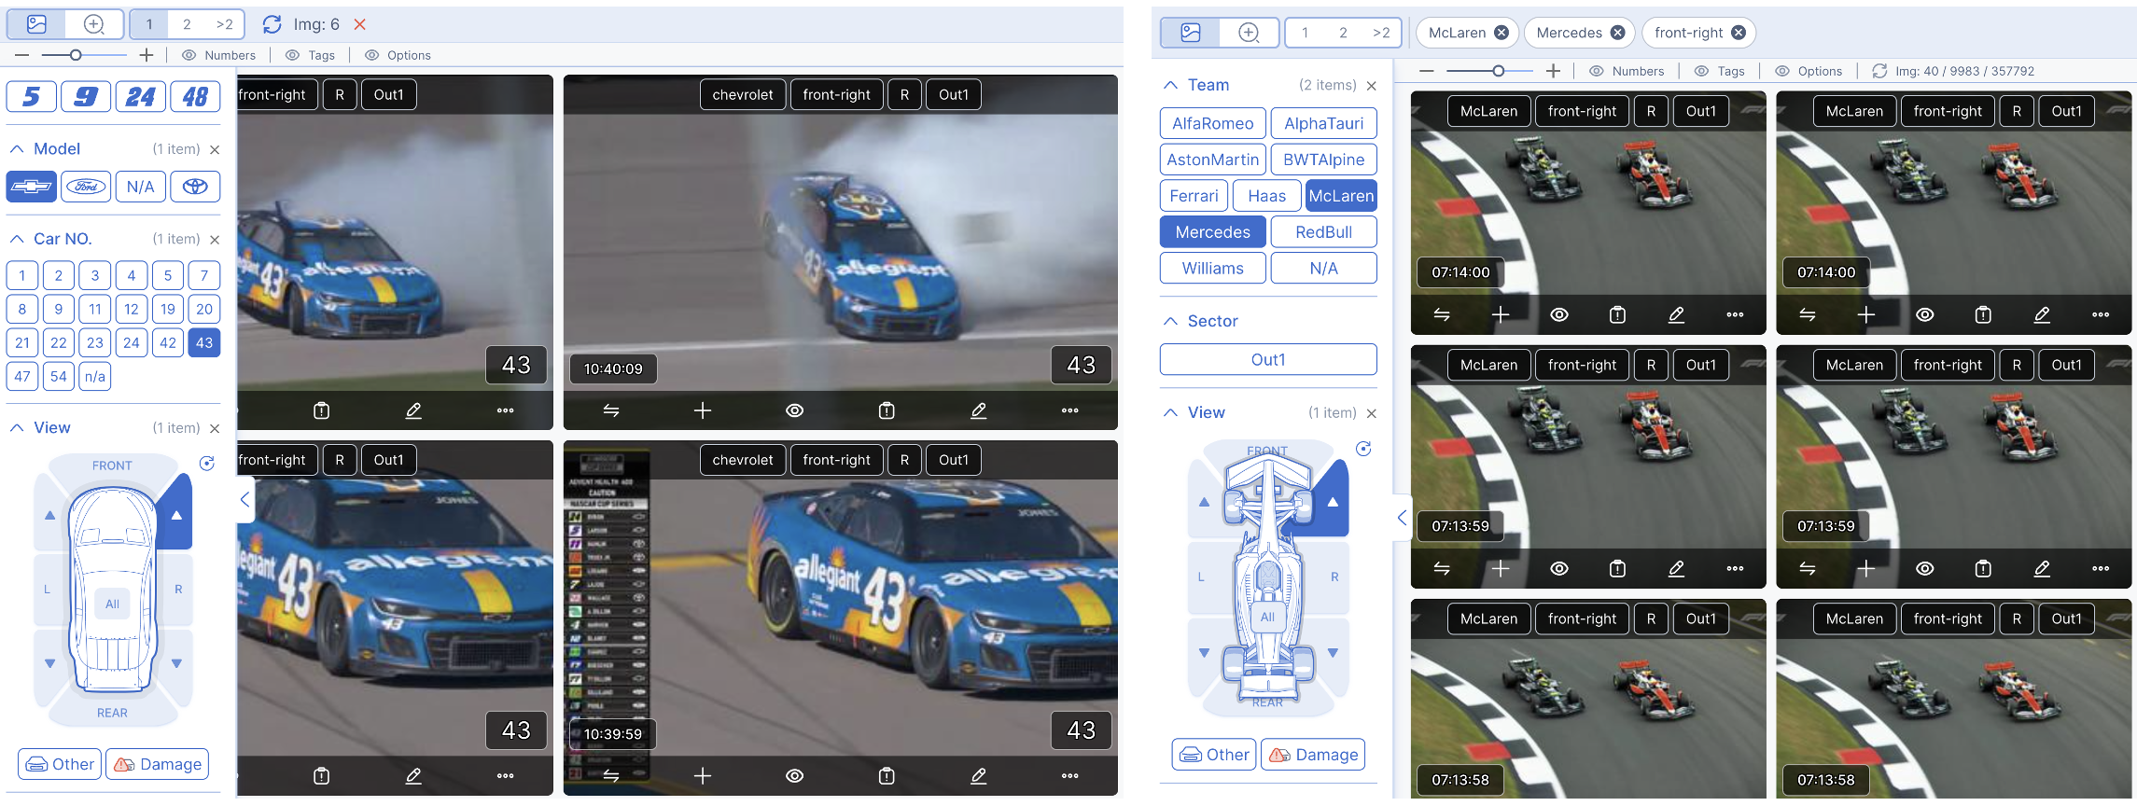
Task: Collapse the View section in left panel
Action: pos(17,427)
